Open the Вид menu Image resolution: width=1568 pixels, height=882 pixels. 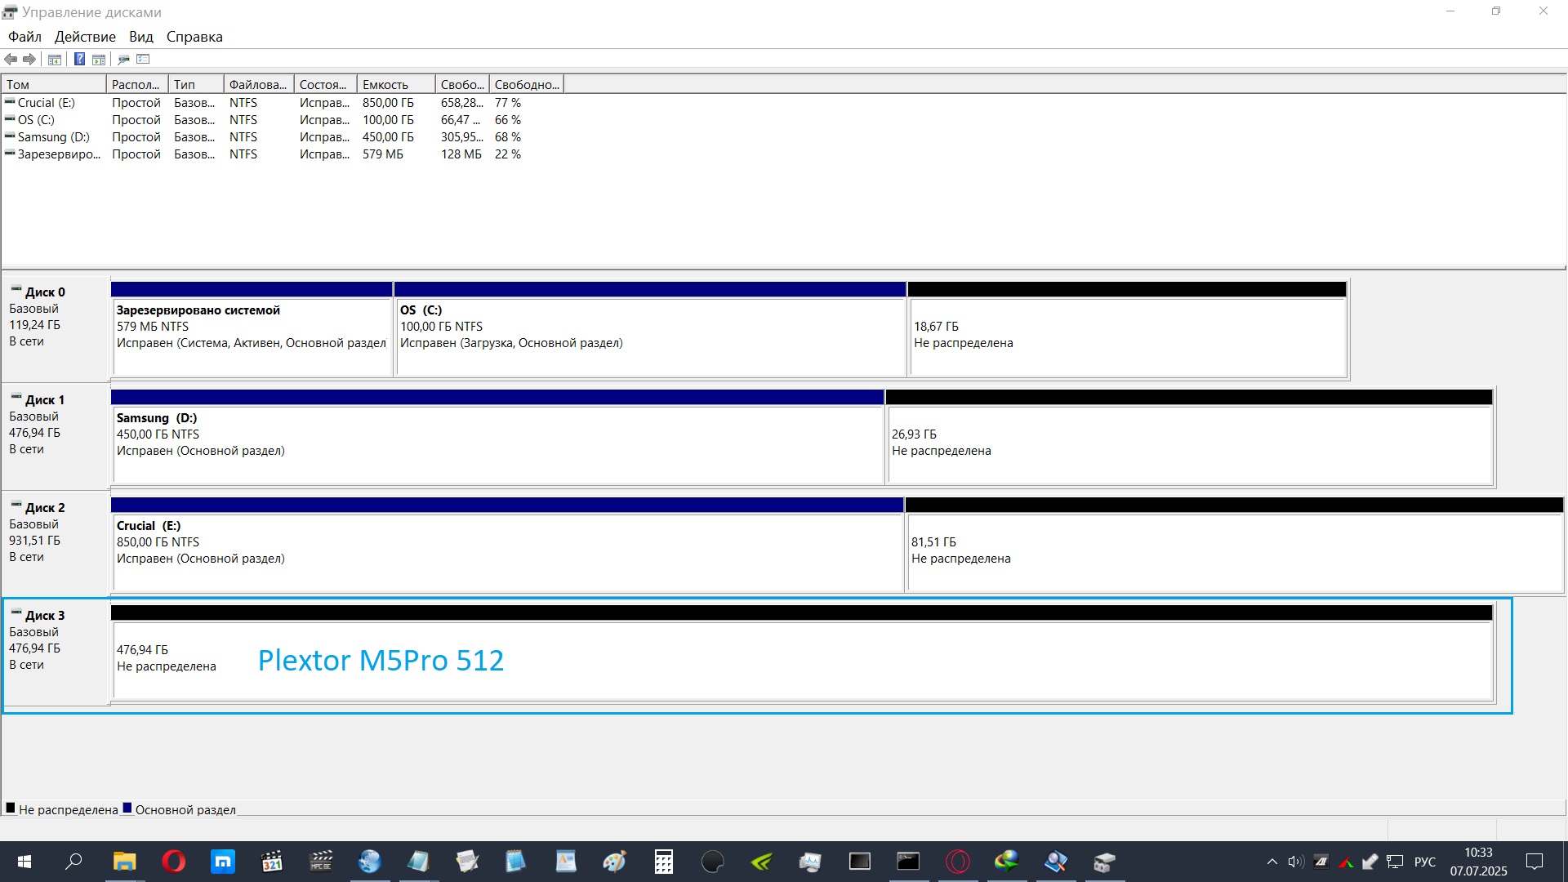[140, 37]
